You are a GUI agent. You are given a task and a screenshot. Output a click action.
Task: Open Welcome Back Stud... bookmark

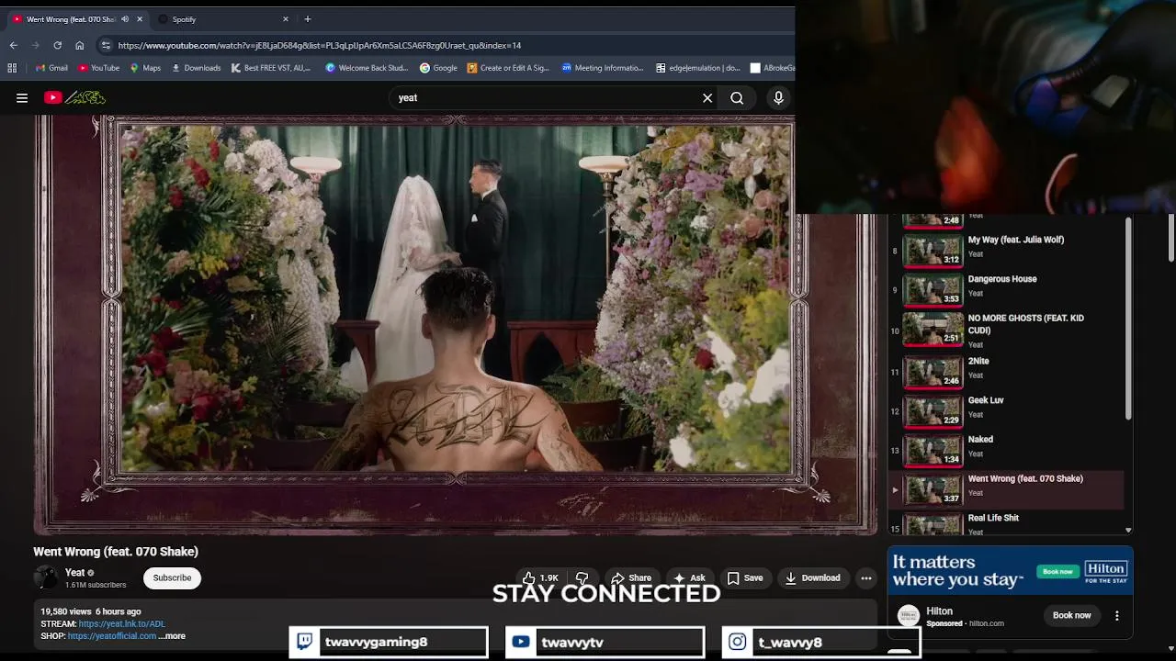[367, 68]
